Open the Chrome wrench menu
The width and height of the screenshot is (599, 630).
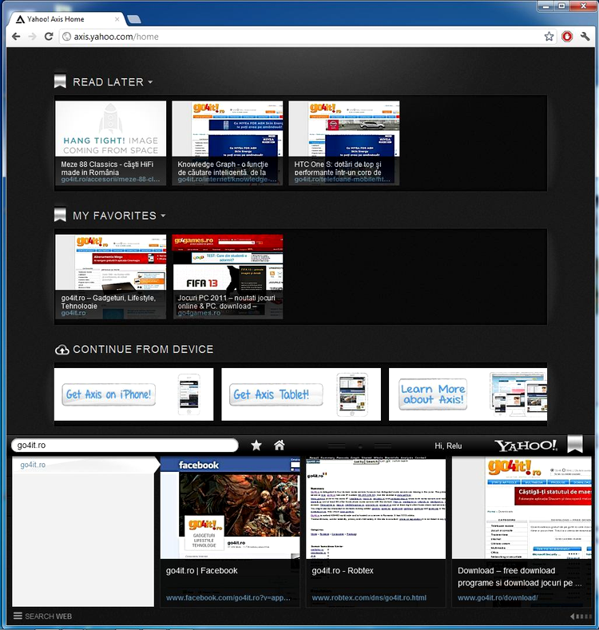point(585,37)
